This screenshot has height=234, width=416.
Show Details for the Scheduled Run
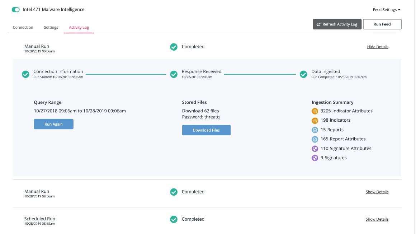coord(377,219)
